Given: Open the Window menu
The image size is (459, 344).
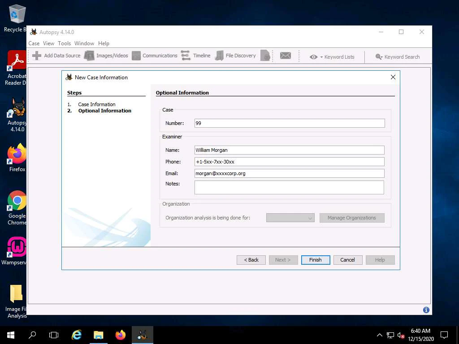Looking at the screenshot, I should coord(84,43).
